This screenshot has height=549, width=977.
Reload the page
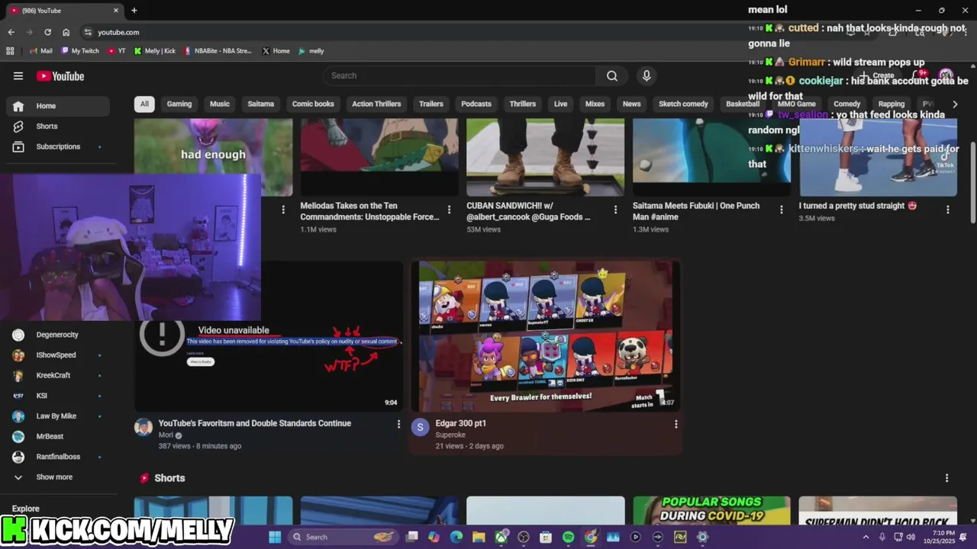(47, 32)
